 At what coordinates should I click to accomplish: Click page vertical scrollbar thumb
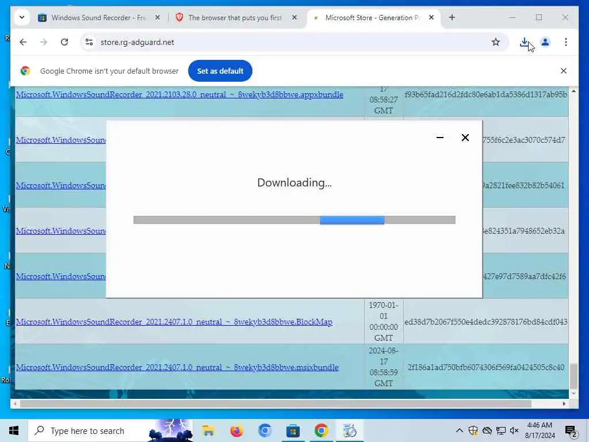573,376
